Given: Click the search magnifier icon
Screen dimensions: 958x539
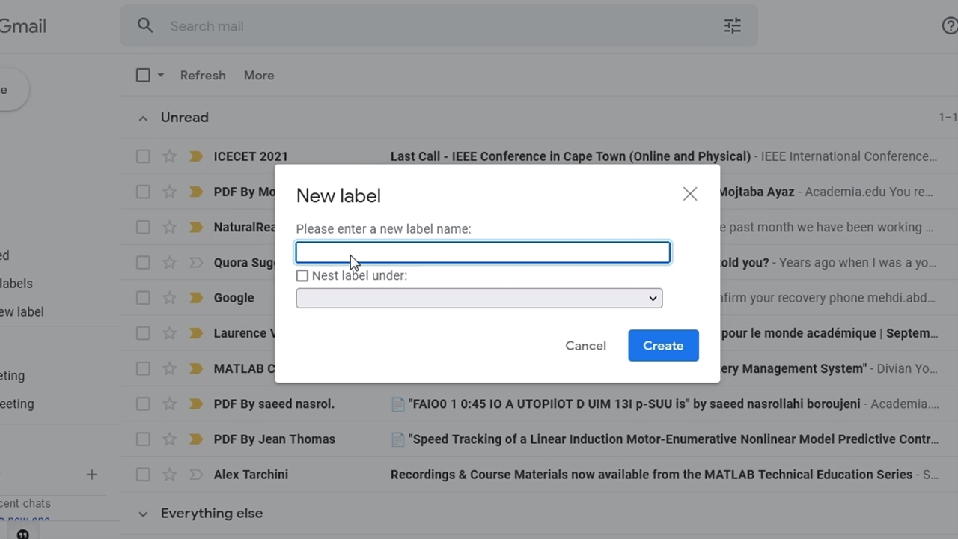Looking at the screenshot, I should tap(145, 26).
